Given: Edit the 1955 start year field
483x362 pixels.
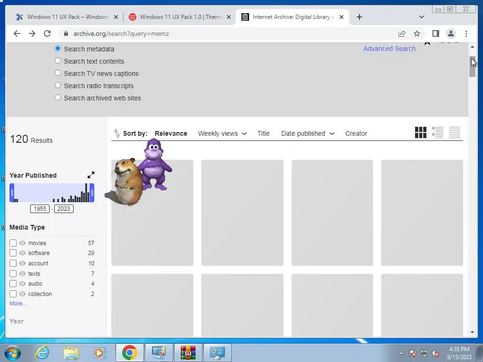Looking at the screenshot, I should pos(40,209).
